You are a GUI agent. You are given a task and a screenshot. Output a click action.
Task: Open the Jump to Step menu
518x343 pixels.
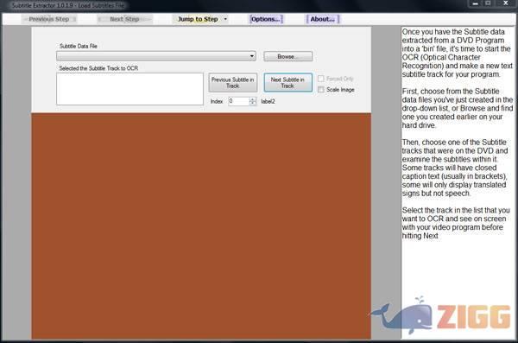(198, 19)
